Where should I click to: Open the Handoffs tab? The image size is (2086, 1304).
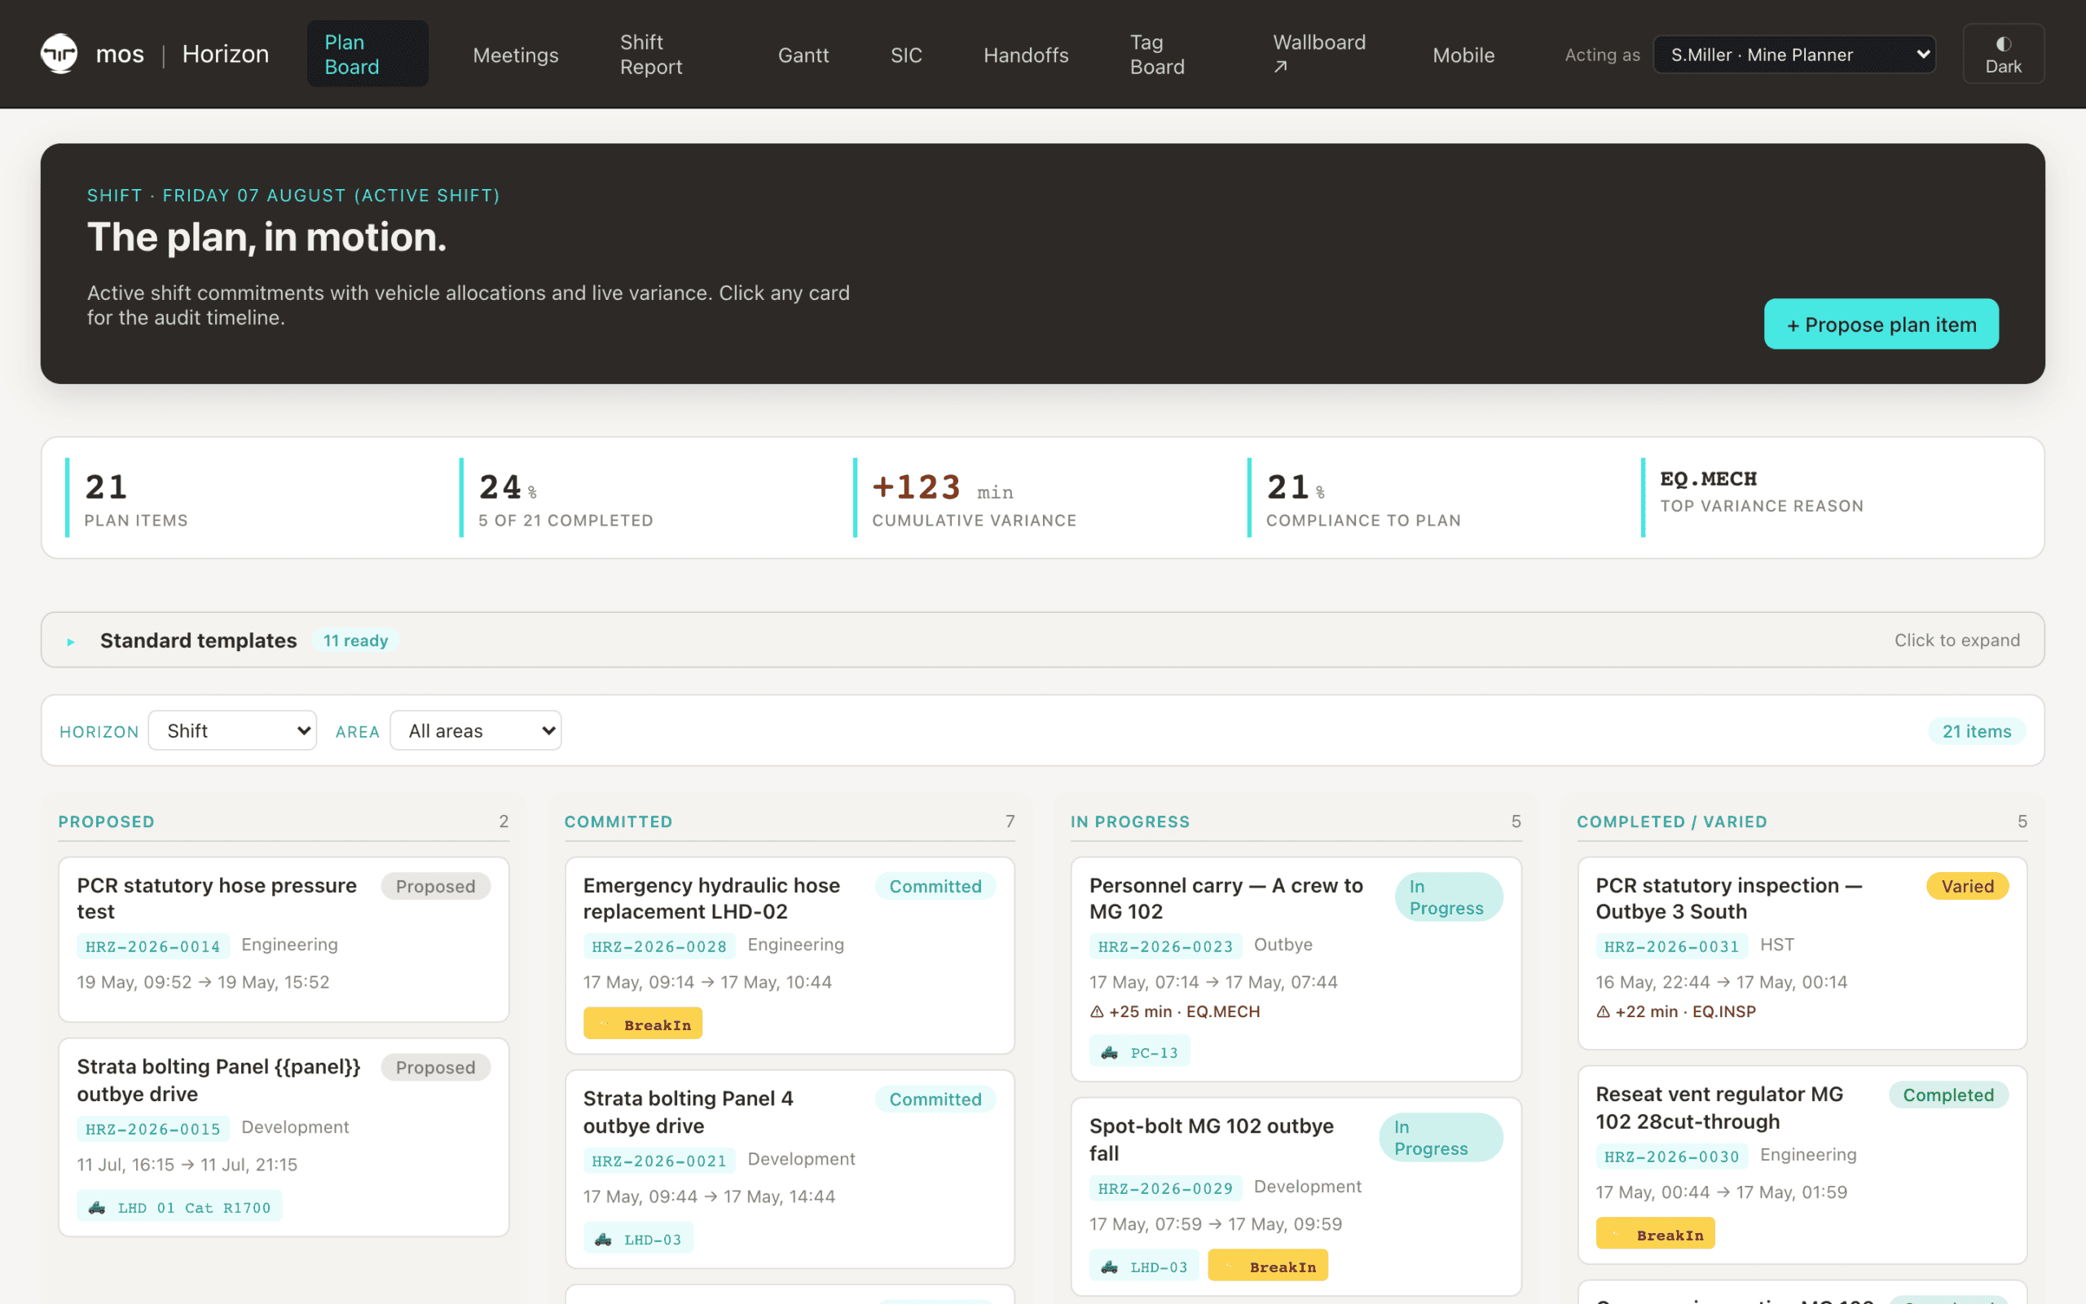click(x=1026, y=55)
